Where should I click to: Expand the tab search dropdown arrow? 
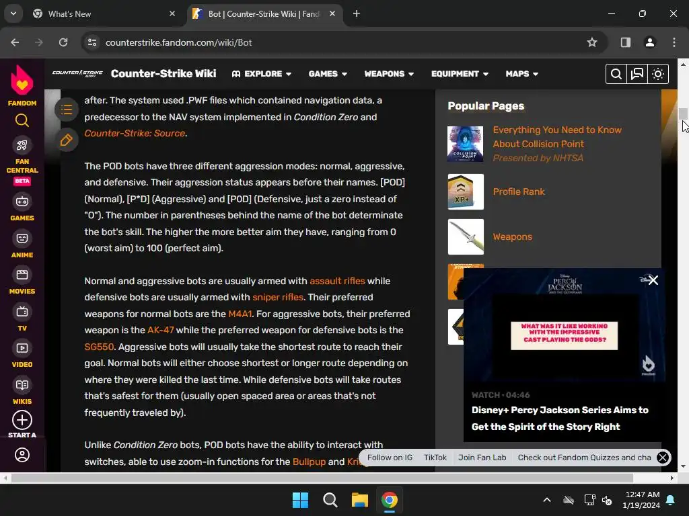pyautogui.click(x=13, y=13)
